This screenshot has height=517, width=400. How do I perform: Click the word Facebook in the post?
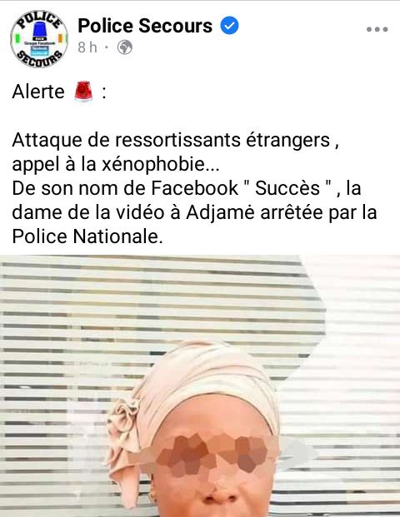point(195,188)
